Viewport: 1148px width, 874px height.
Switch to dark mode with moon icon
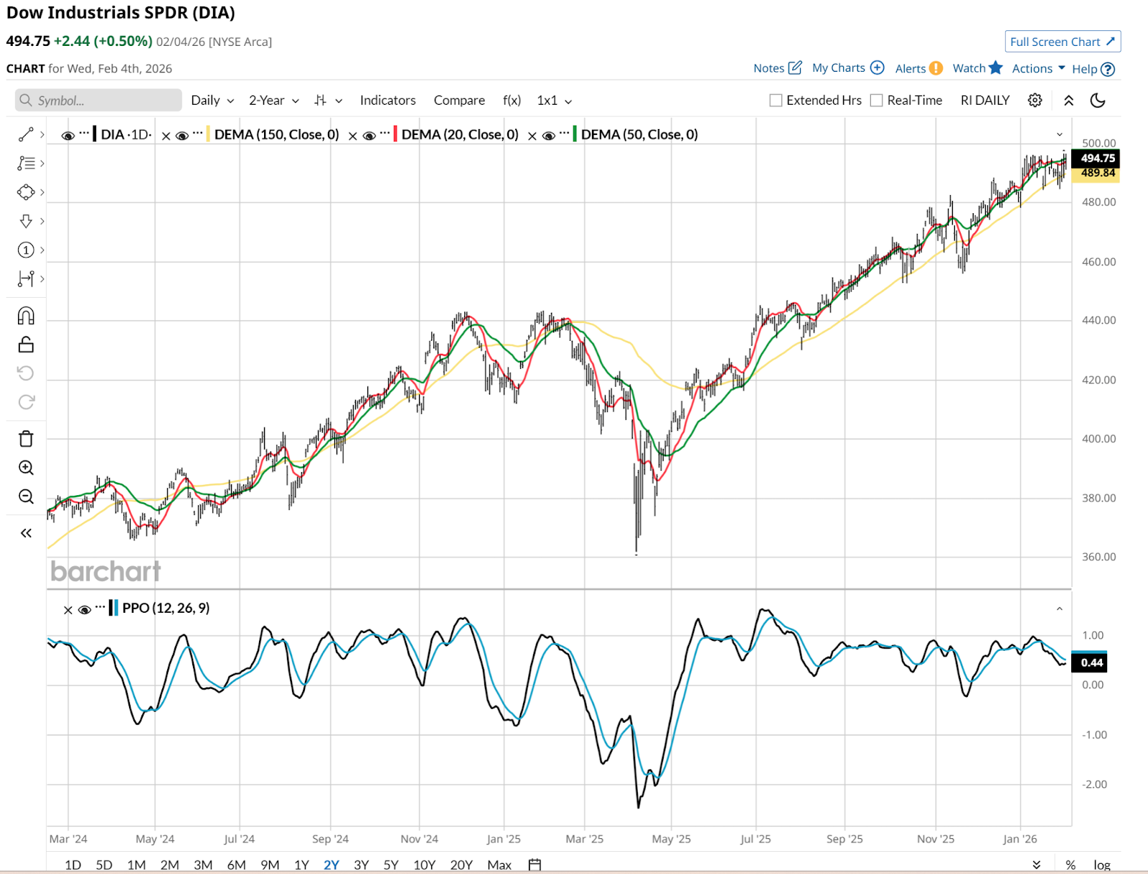[1098, 100]
